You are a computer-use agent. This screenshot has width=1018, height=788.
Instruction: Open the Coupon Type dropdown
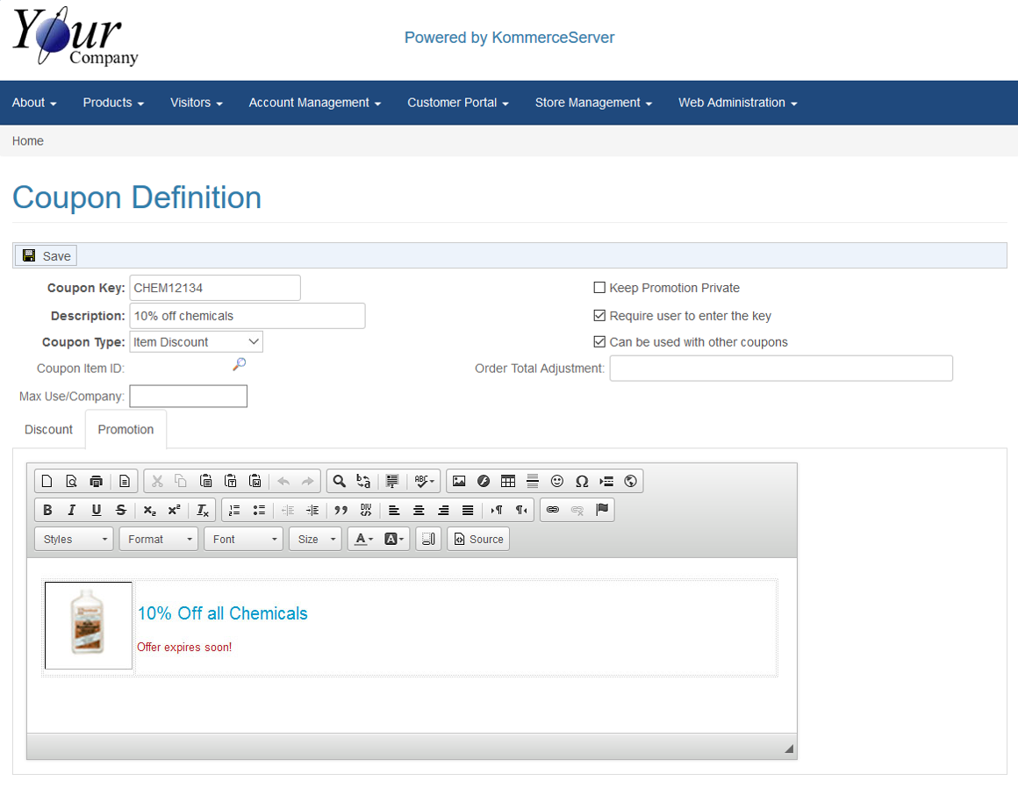[x=196, y=342]
